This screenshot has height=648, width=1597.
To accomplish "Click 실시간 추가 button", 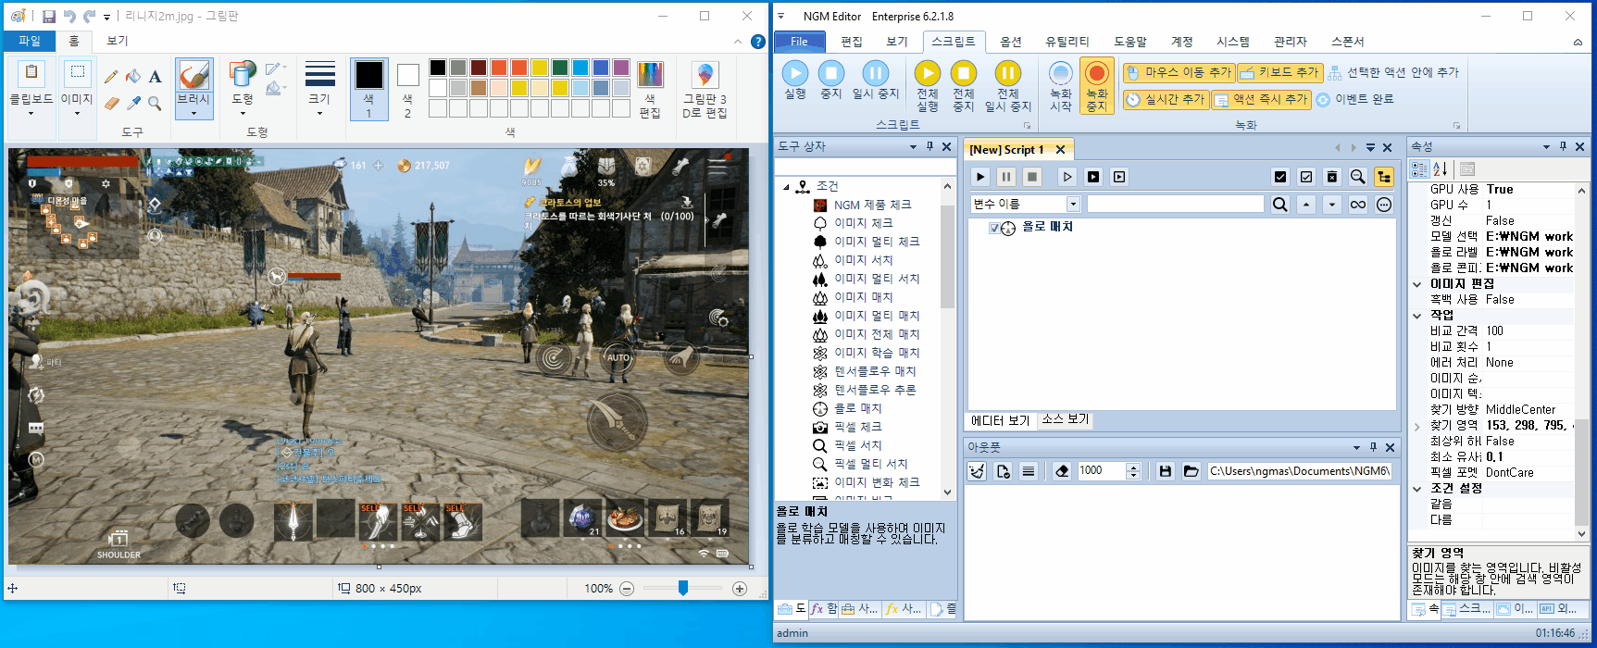I will (x=1166, y=99).
